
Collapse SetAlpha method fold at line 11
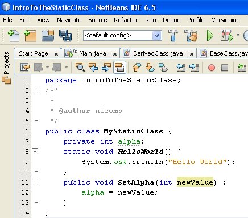(x=35, y=182)
